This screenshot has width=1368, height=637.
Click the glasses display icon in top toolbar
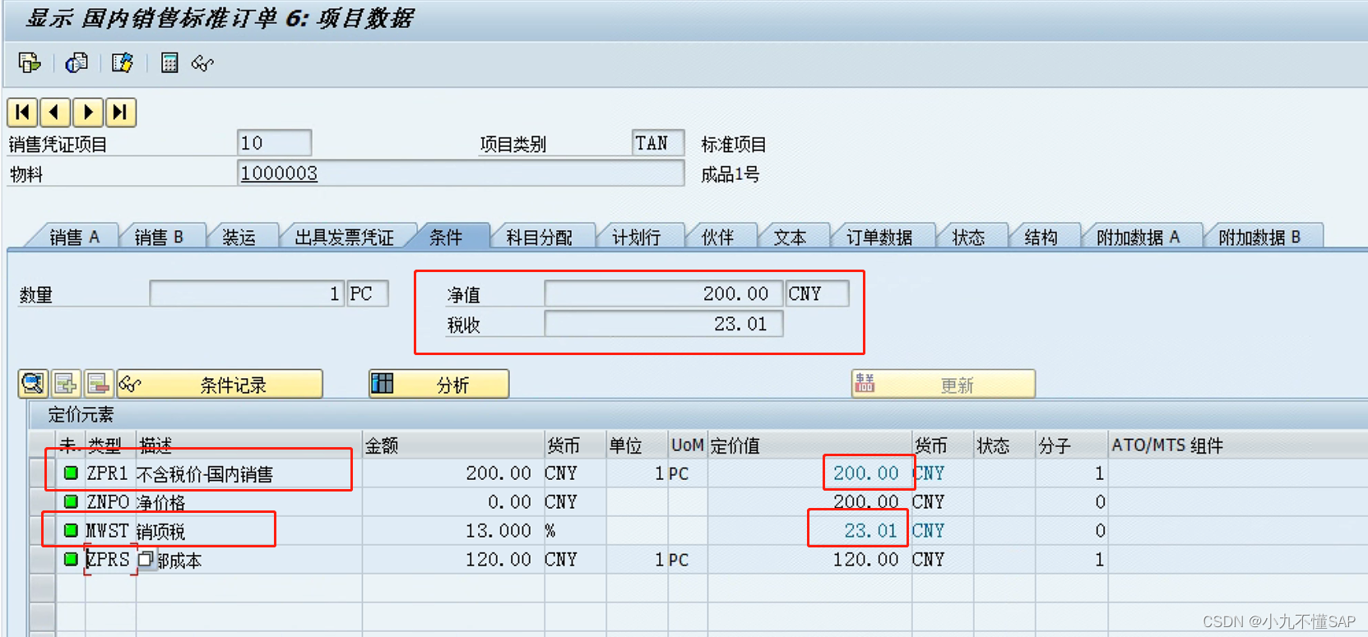tap(202, 62)
